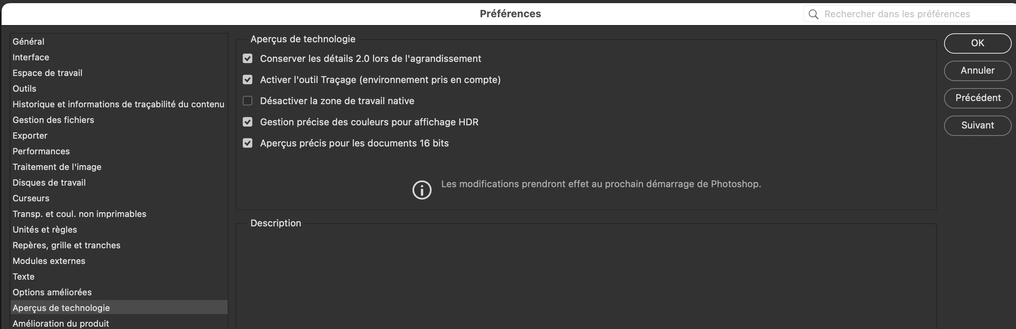Uncheck Conserver les détails 2.0 checkbox
Image resolution: width=1016 pixels, height=329 pixels.
point(247,59)
